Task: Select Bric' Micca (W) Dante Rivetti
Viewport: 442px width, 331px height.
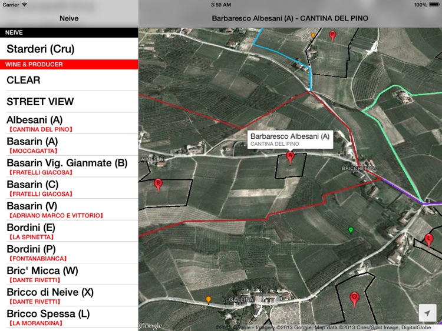Action: 69,274
